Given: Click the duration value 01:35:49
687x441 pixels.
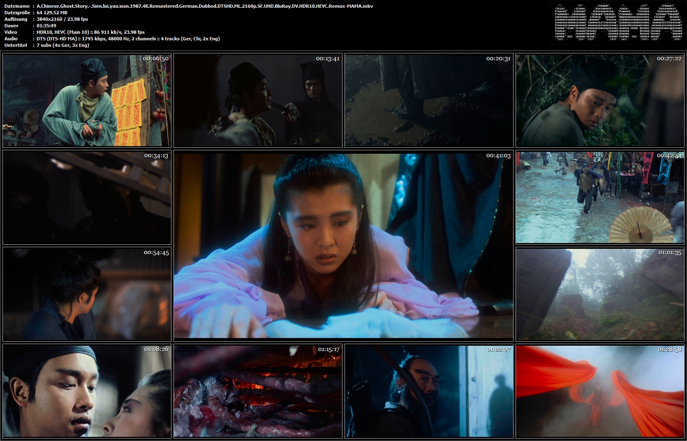Looking at the screenshot, I should pyautogui.click(x=46, y=26).
